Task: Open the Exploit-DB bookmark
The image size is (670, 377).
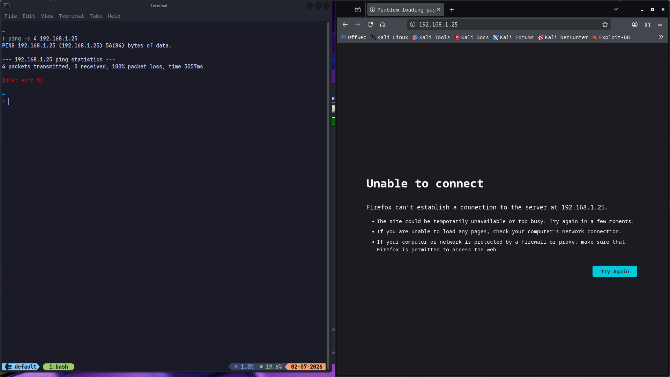Action: (x=611, y=37)
